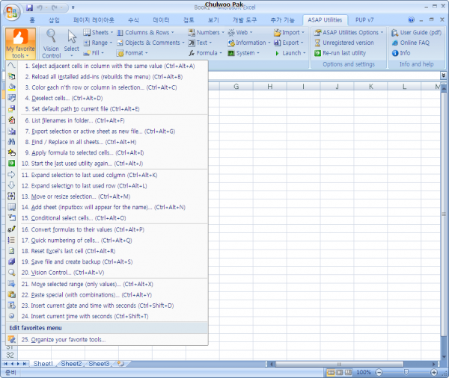Switch to Page Break Preview in status bar
The width and height of the screenshot is (449, 378).
click(x=348, y=372)
